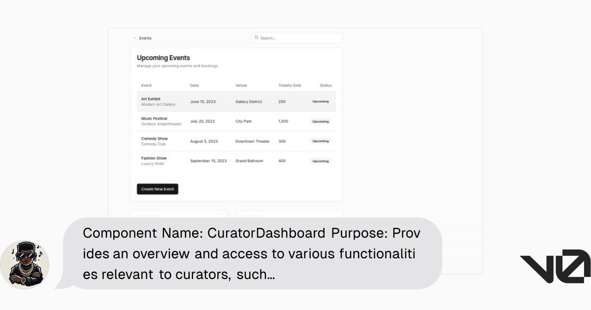Select the Art Exhibit event name
Viewport: 591px width, 310px height.
click(151, 99)
